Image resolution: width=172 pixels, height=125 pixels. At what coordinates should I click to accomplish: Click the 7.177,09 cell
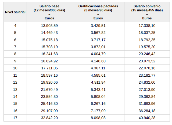click(x=98, y=110)
